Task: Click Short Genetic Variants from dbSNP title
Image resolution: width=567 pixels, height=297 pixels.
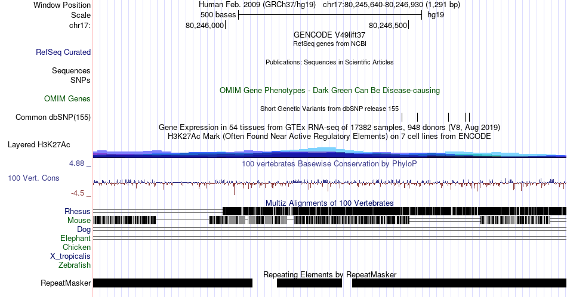Action: [x=329, y=109]
